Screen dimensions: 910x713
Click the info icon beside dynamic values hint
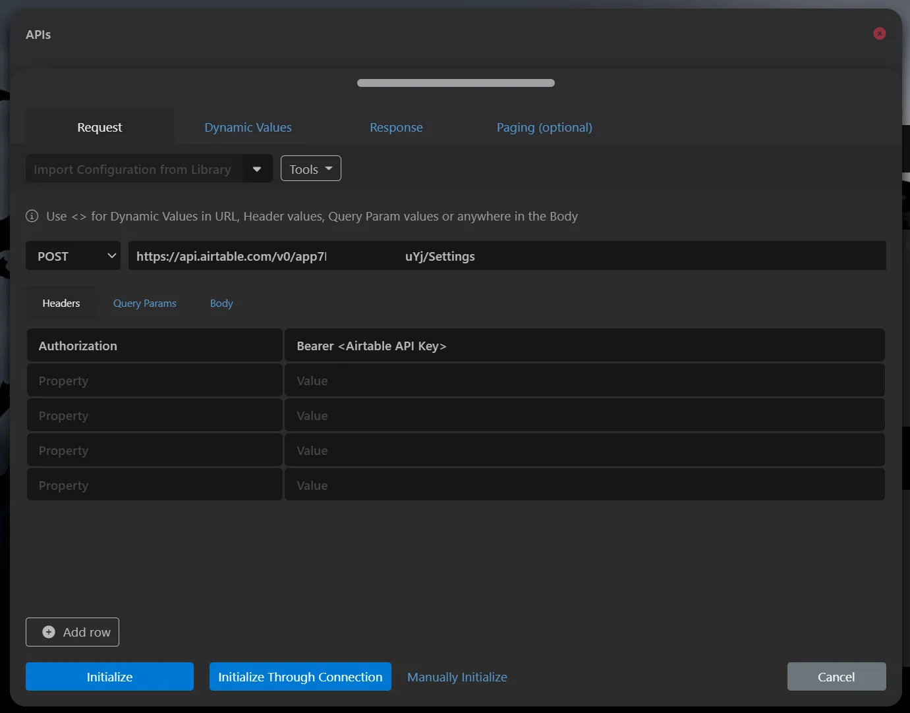pyautogui.click(x=32, y=216)
